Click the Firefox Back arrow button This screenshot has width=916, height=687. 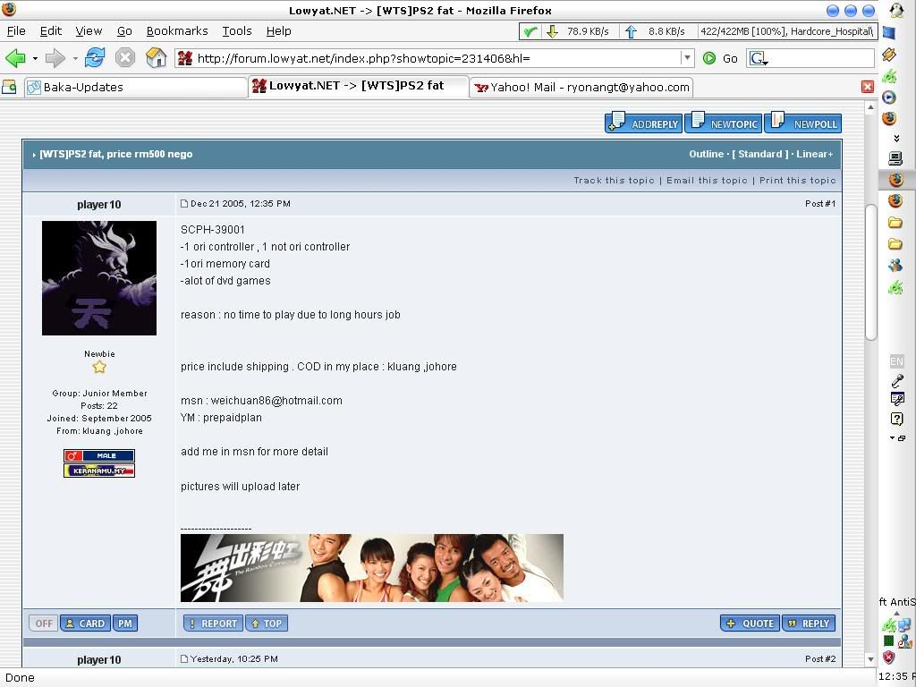pyautogui.click(x=15, y=58)
